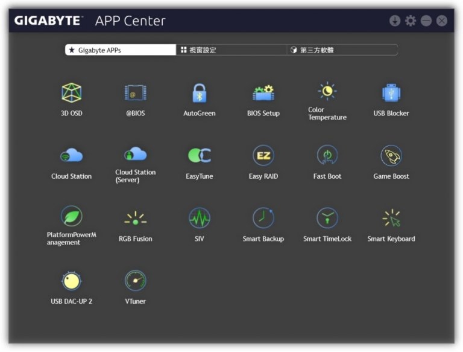Screen dimensions: 463x352
Task: Launch RGB Fusion icon
Action: point(135,219)
